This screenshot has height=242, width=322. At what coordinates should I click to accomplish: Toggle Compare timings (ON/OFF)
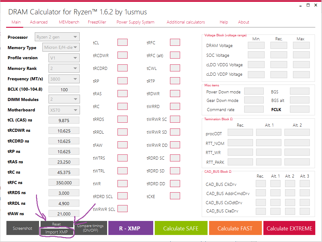point(90,228)
